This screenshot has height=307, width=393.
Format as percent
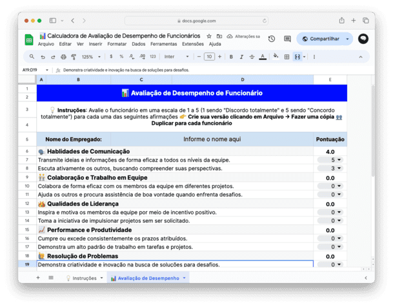(121, 57)
